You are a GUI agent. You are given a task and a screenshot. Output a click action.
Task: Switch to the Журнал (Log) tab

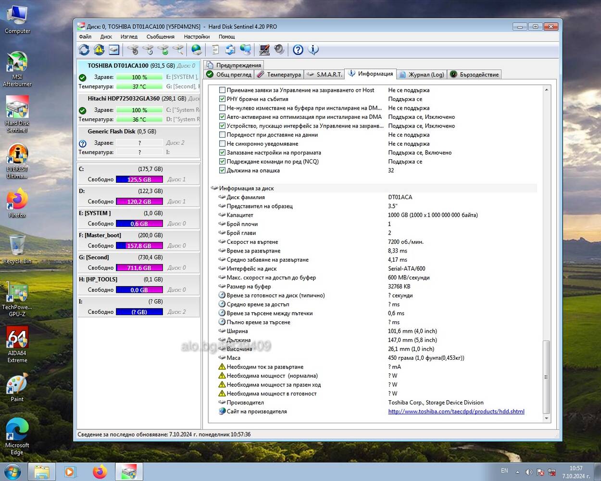click(x=422, y=75)
